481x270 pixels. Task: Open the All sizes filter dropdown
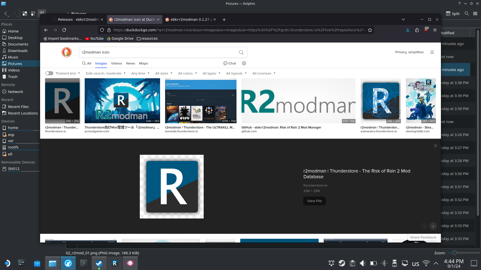coord(164,73)
